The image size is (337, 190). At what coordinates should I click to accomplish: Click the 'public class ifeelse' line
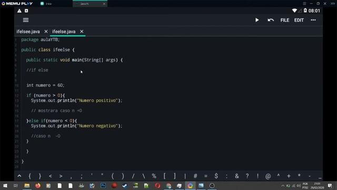click(x=48, y=50)
